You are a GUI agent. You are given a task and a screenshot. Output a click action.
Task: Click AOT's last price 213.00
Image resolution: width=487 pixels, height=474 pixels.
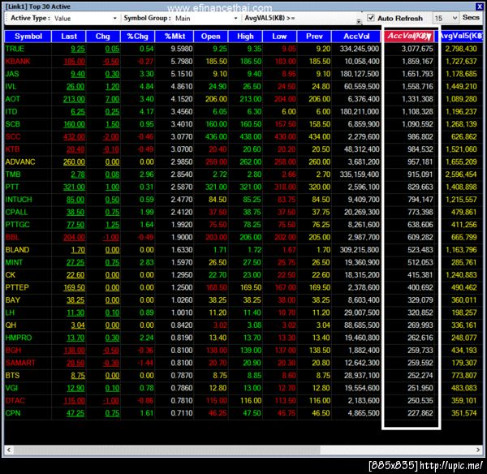pyautogui.click(x=74, y=99)
